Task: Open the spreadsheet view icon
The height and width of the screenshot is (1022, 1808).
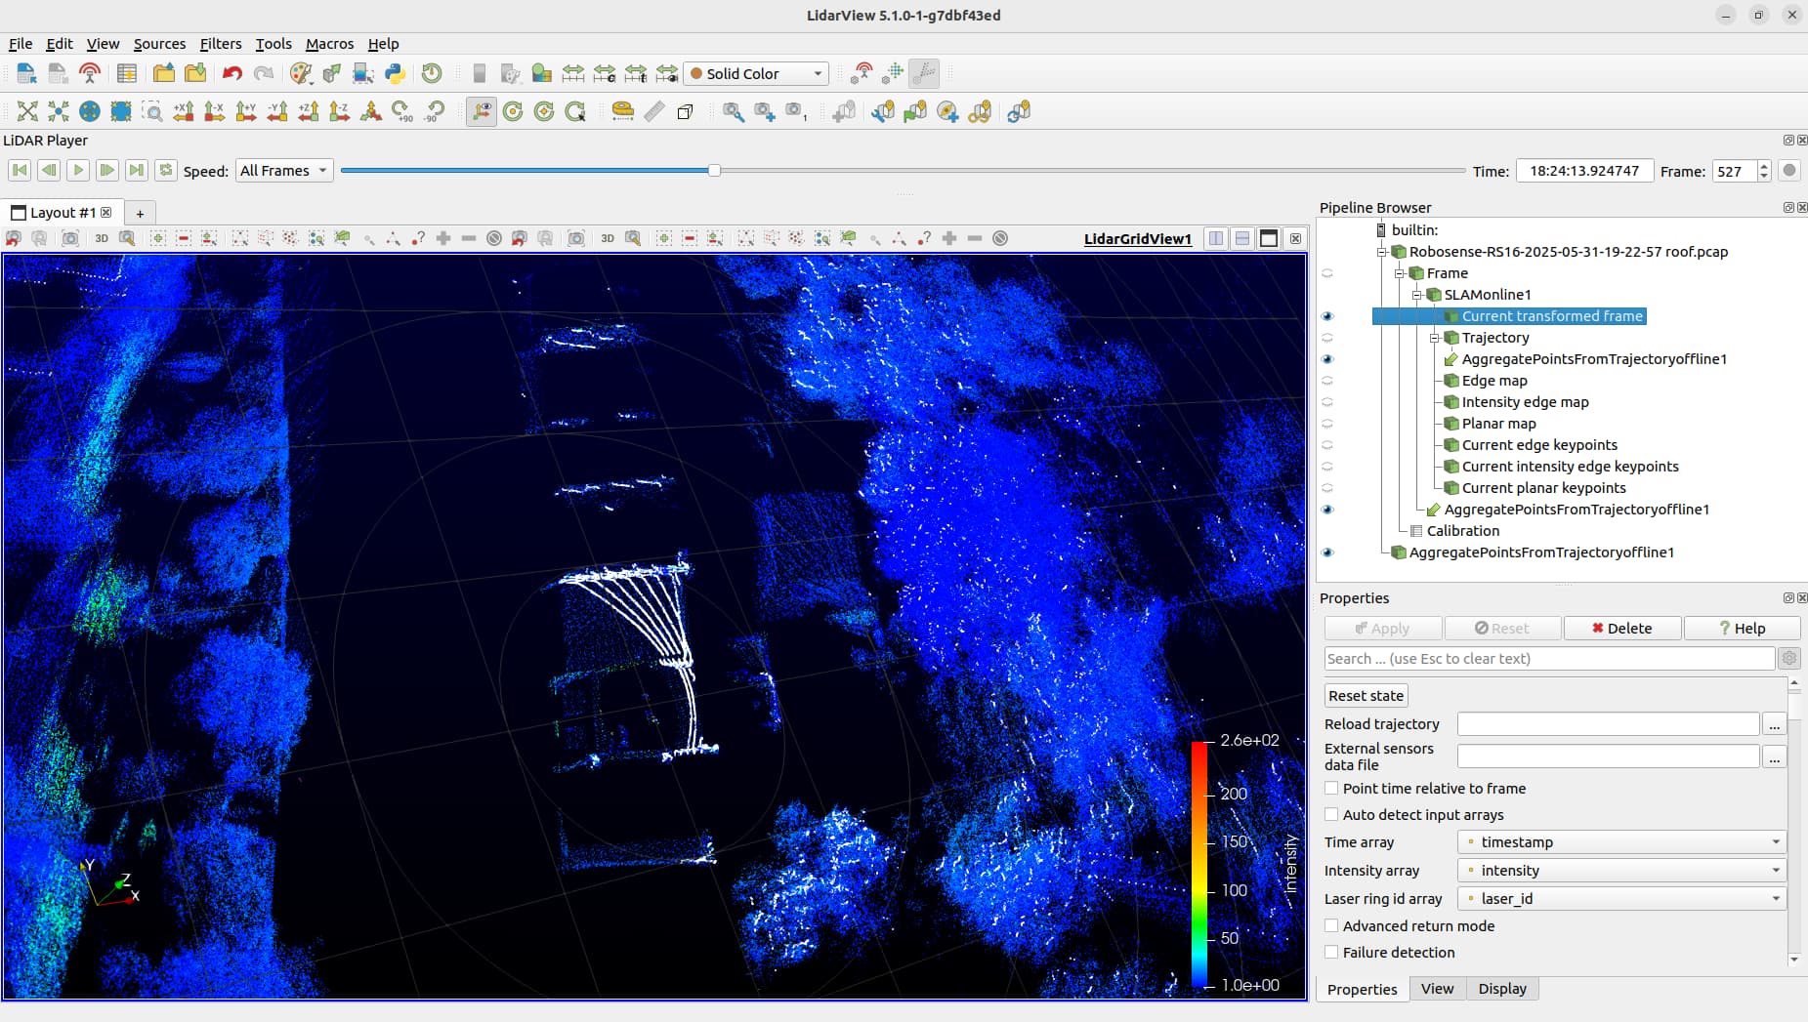Action: coord(127,73)
